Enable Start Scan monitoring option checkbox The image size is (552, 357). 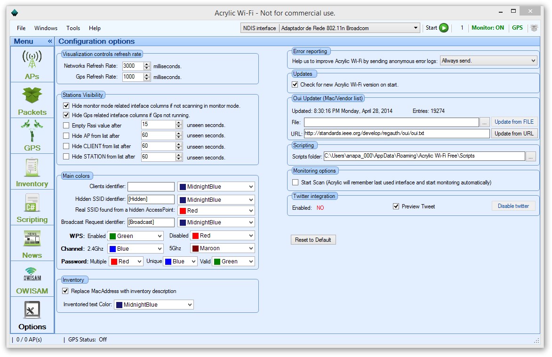[x=296, y=182]
